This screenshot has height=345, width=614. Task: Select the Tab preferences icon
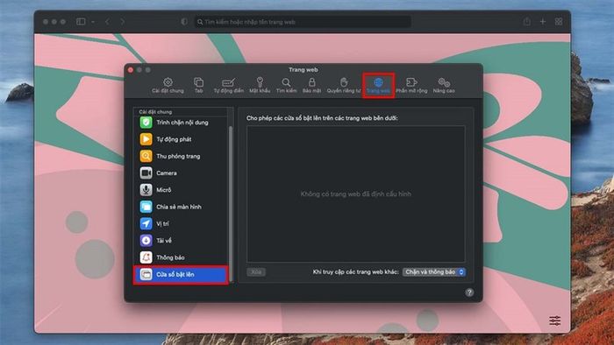(x=198, y=85)
